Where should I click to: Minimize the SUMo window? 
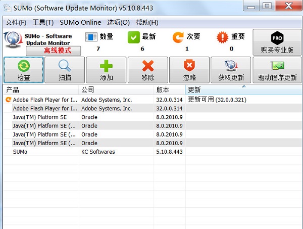[251, 6]
